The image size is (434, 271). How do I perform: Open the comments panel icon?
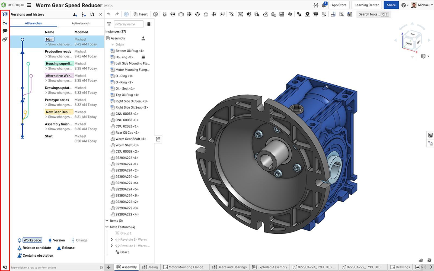tap(5, 31)
